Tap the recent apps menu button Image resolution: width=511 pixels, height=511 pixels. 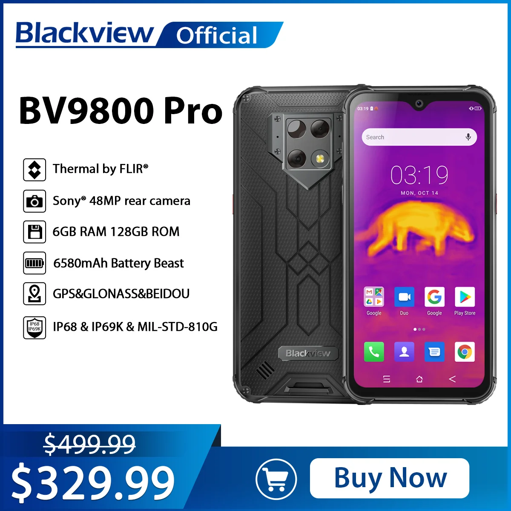[x=387, y=379]
